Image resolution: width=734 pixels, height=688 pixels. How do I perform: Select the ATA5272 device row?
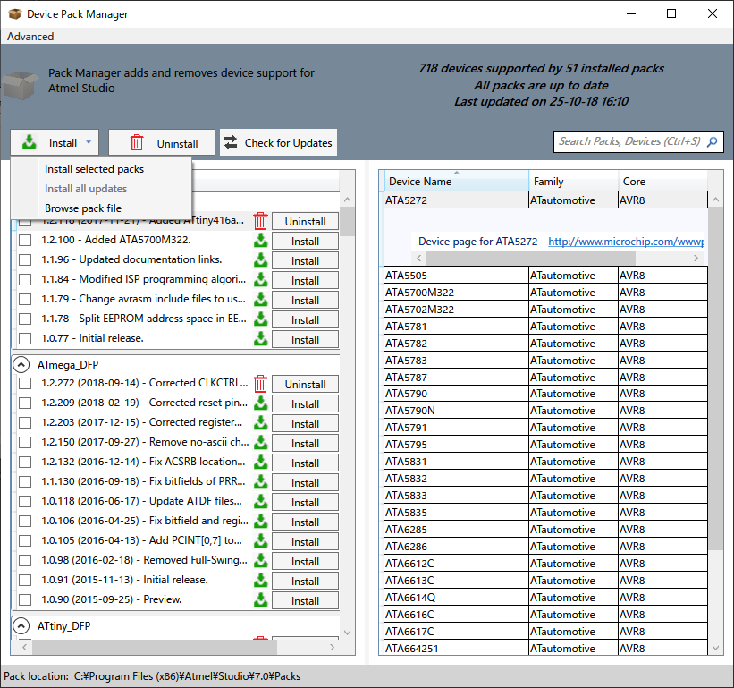[545, 200]
